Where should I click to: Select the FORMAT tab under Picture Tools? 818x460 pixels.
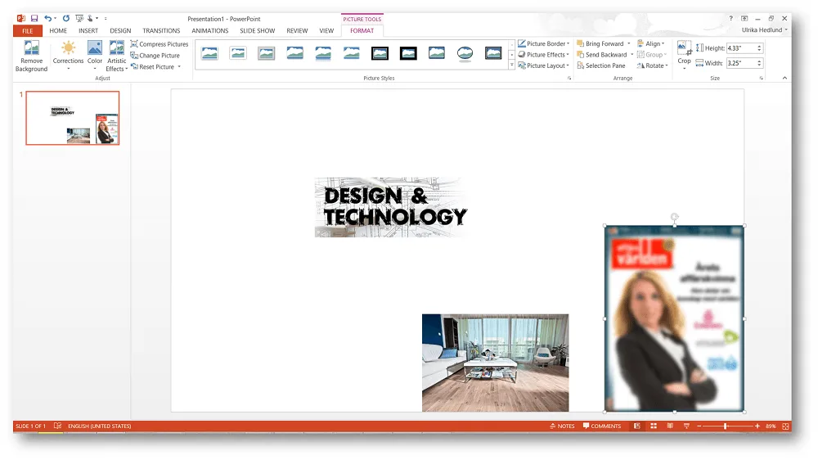[362, 31]
